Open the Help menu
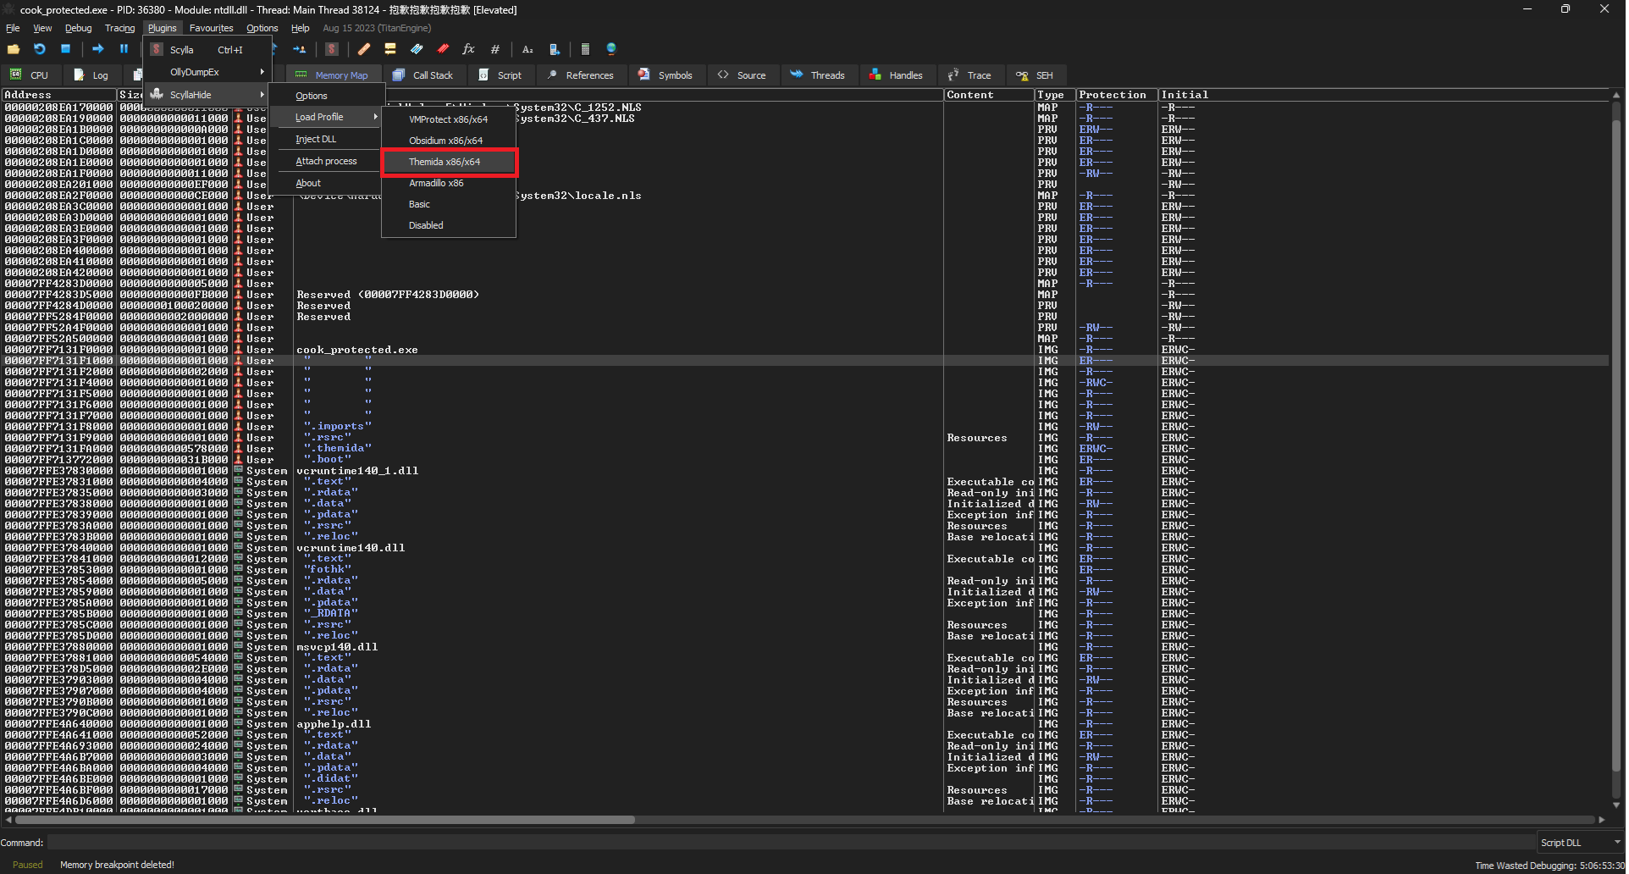Viewport: 1629px width, 874px height. click(x=300, y=28)
